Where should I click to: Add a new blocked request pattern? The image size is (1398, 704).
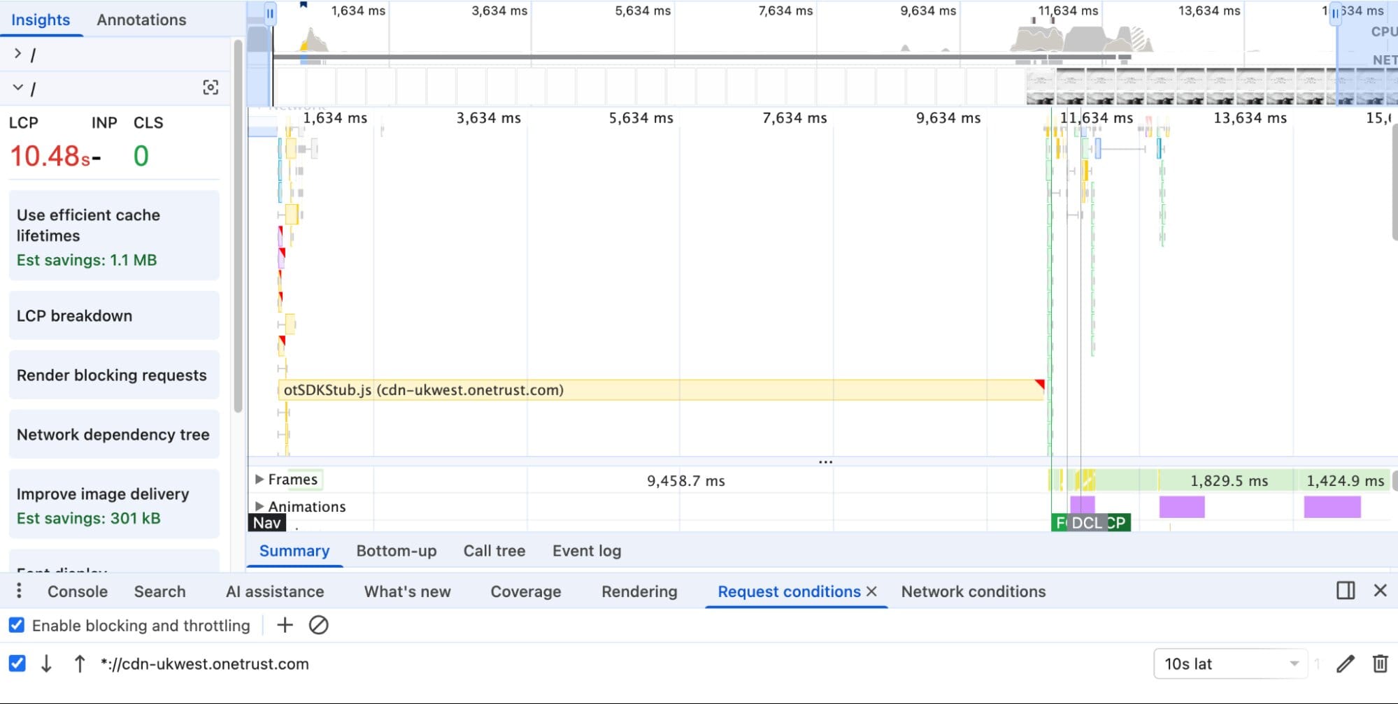pos(284,625)
